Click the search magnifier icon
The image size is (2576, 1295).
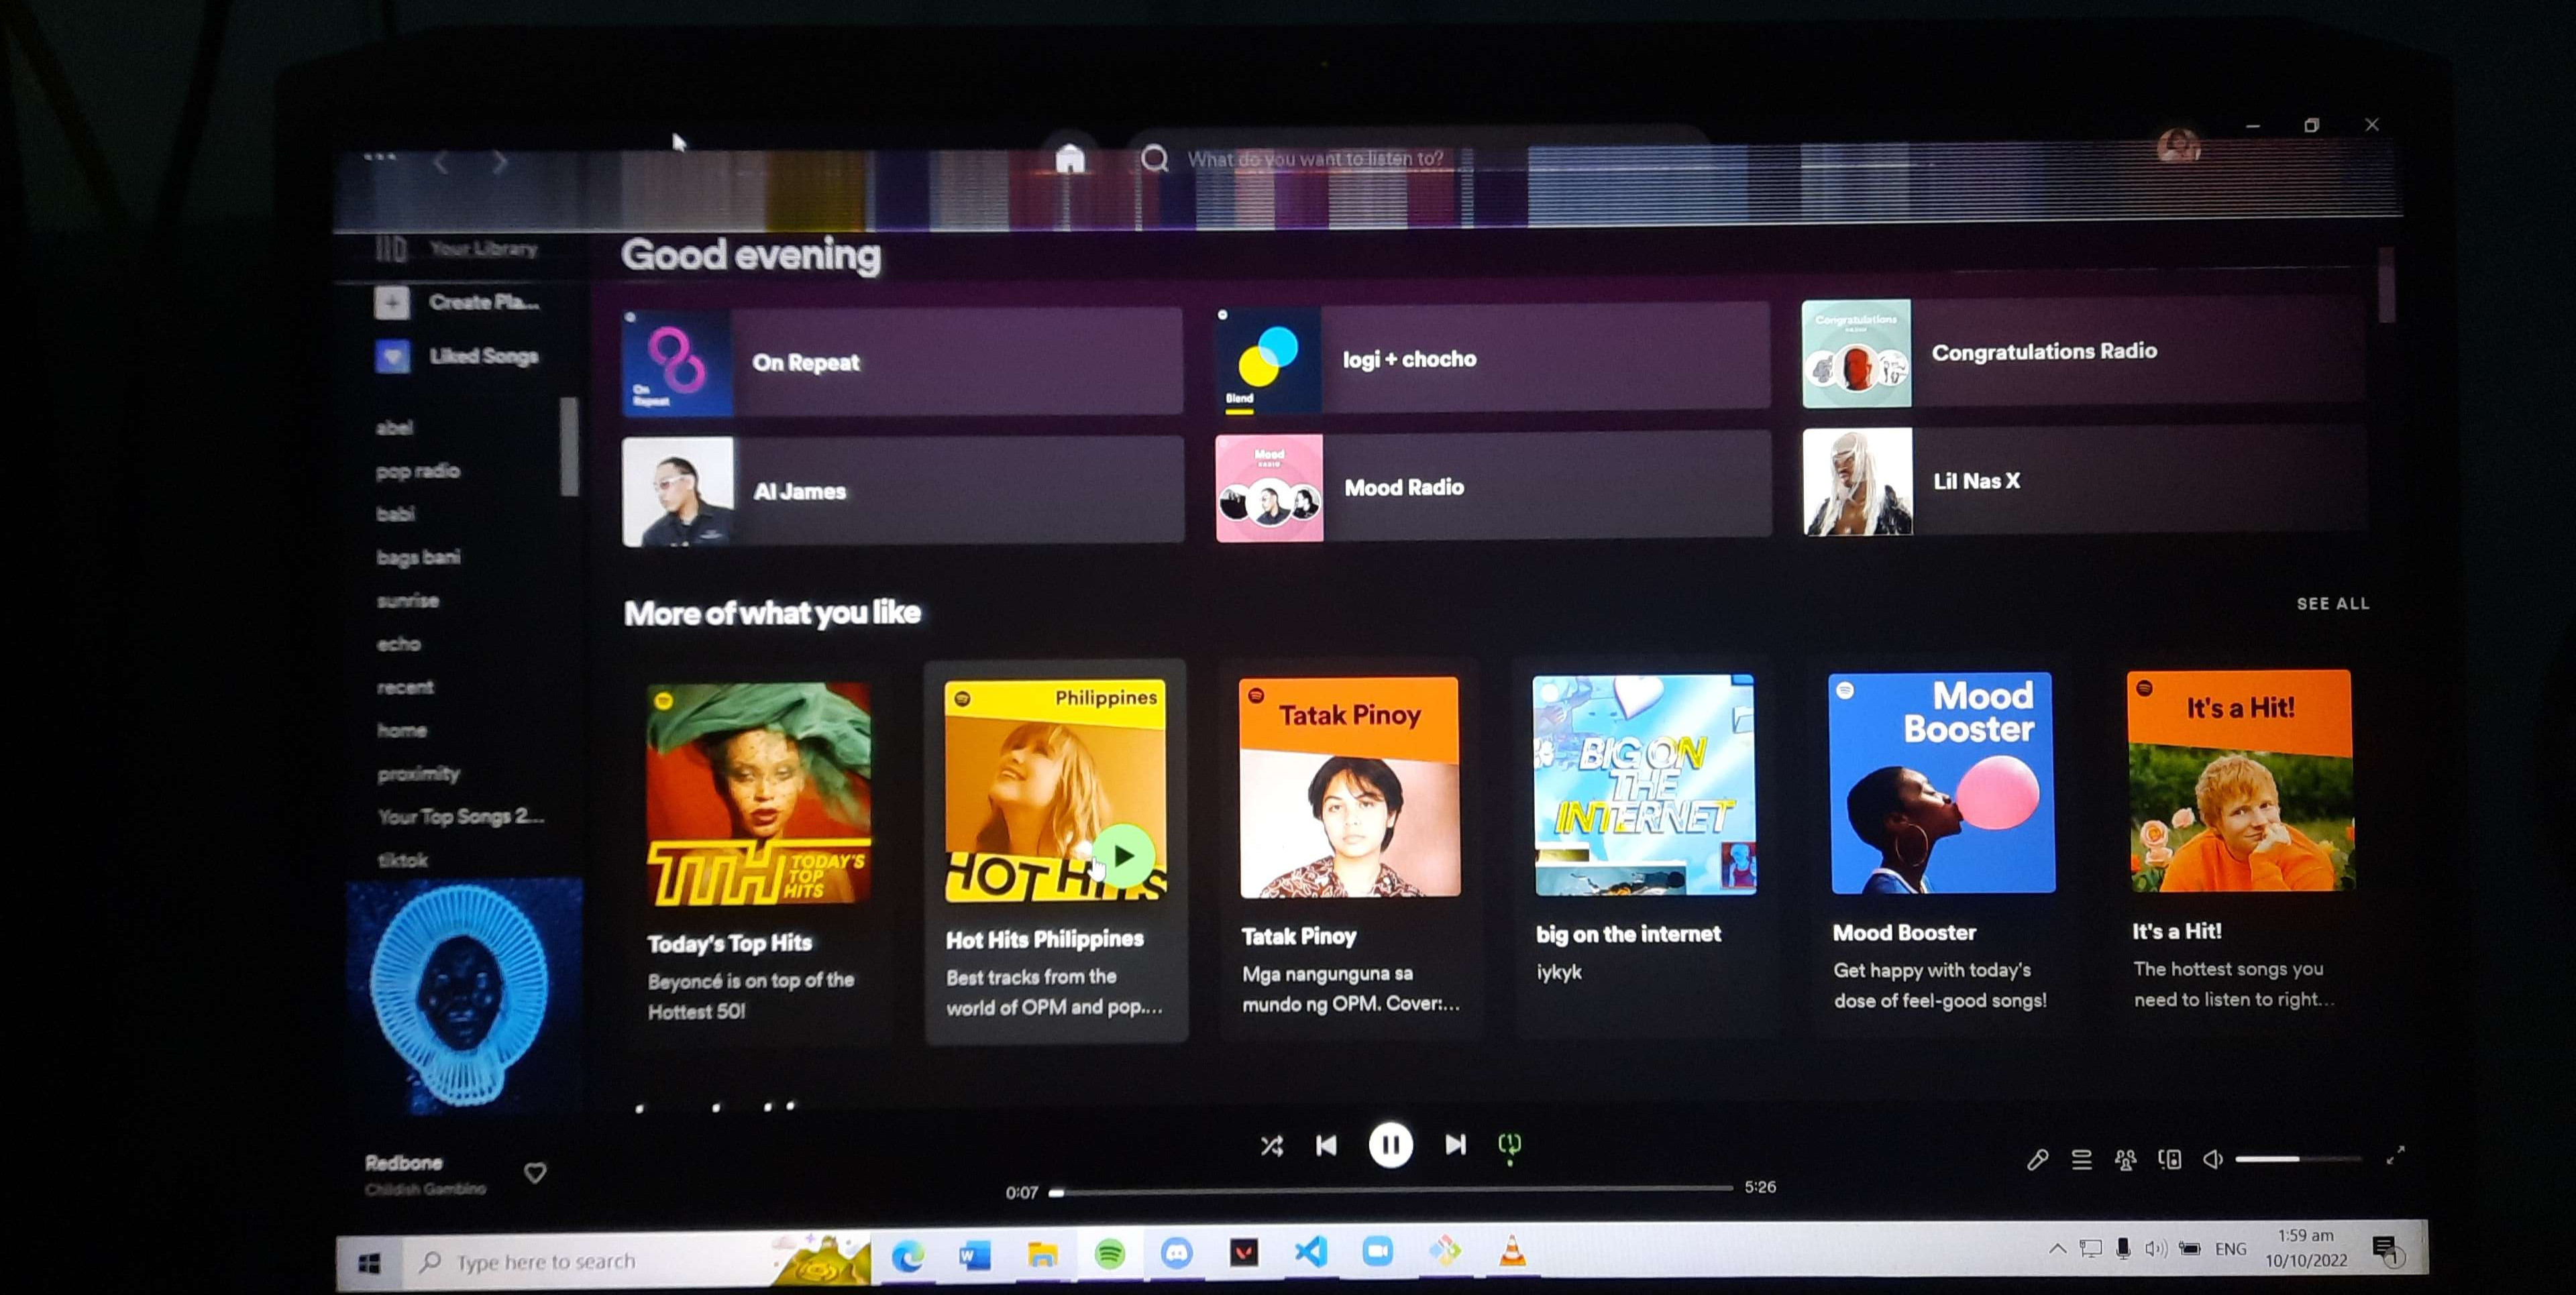(x=1155, y=158)
